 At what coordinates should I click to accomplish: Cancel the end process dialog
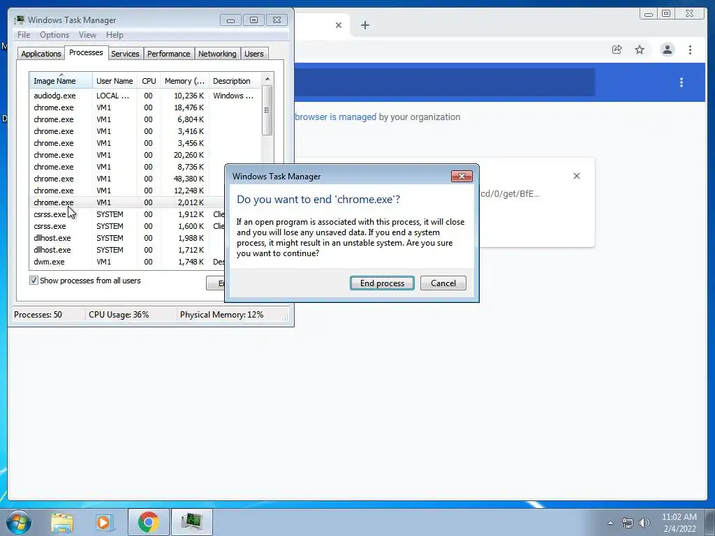click(x=443, y=283)
